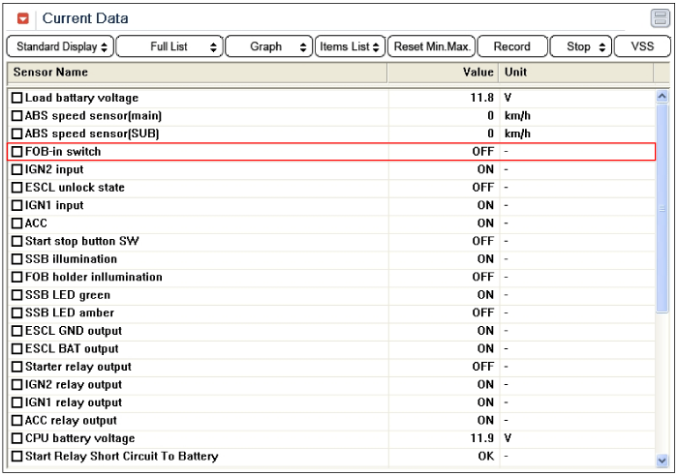Check the IGN2 relay output checkbox
This screenshot has height=476, width=678.
16,384
